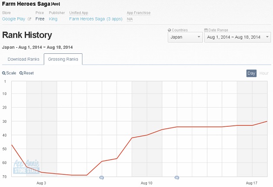Click the globe icon beside Countries

point(169,30)
